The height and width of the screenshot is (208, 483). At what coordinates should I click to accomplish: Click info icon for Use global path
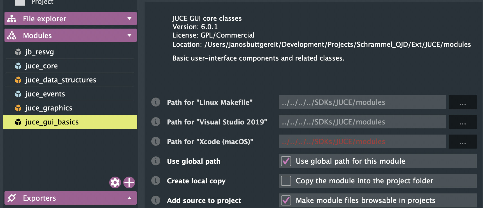(x=156, y=161)
